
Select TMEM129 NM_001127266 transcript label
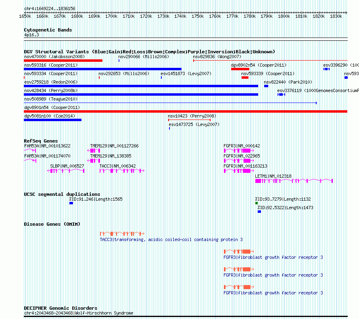click(114, 146)
